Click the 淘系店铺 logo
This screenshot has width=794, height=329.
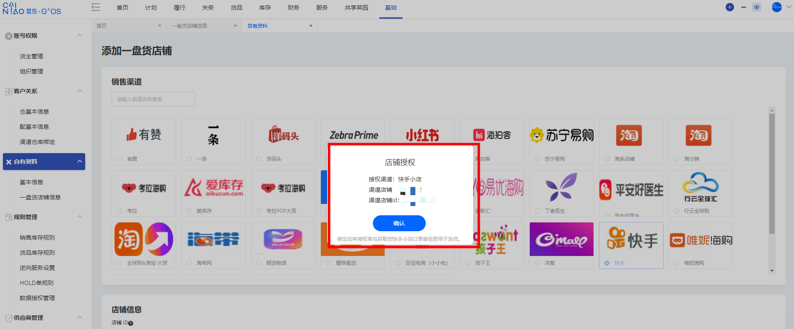629,135
